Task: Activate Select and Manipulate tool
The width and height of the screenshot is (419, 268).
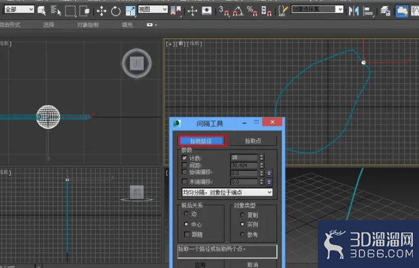Action: click(x=192, y=11)
